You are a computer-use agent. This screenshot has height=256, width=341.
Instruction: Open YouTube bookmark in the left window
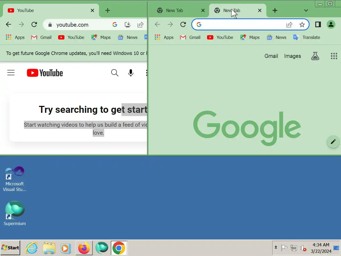(x=71, y=37)
